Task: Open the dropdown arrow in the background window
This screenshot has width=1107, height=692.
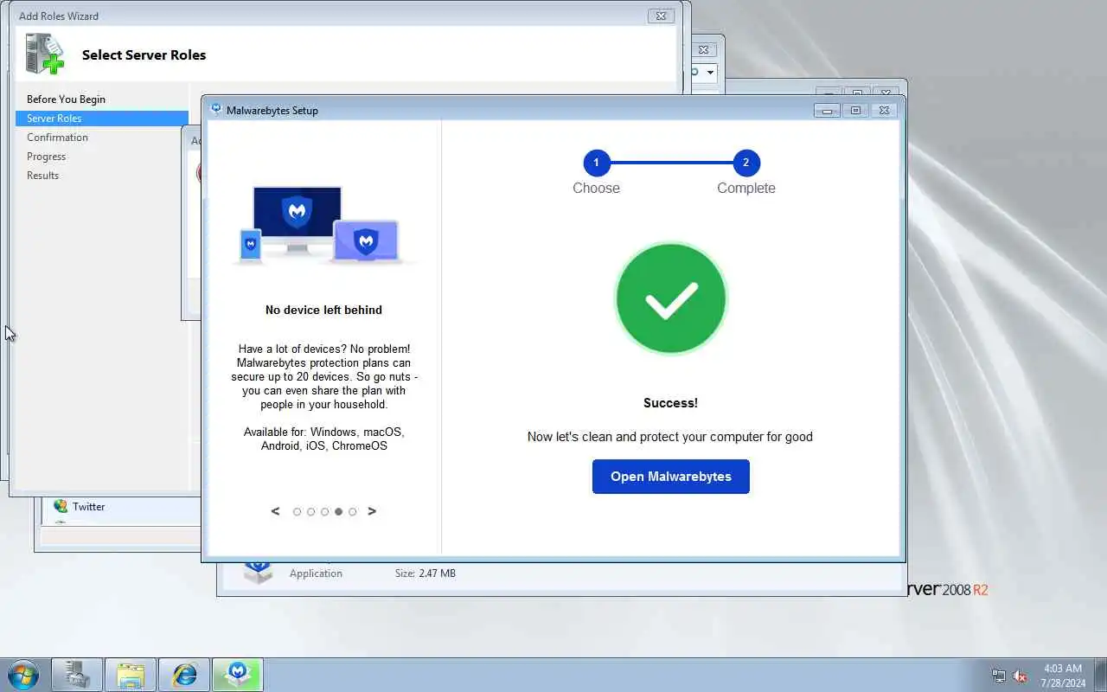Action: coord(710,73)
